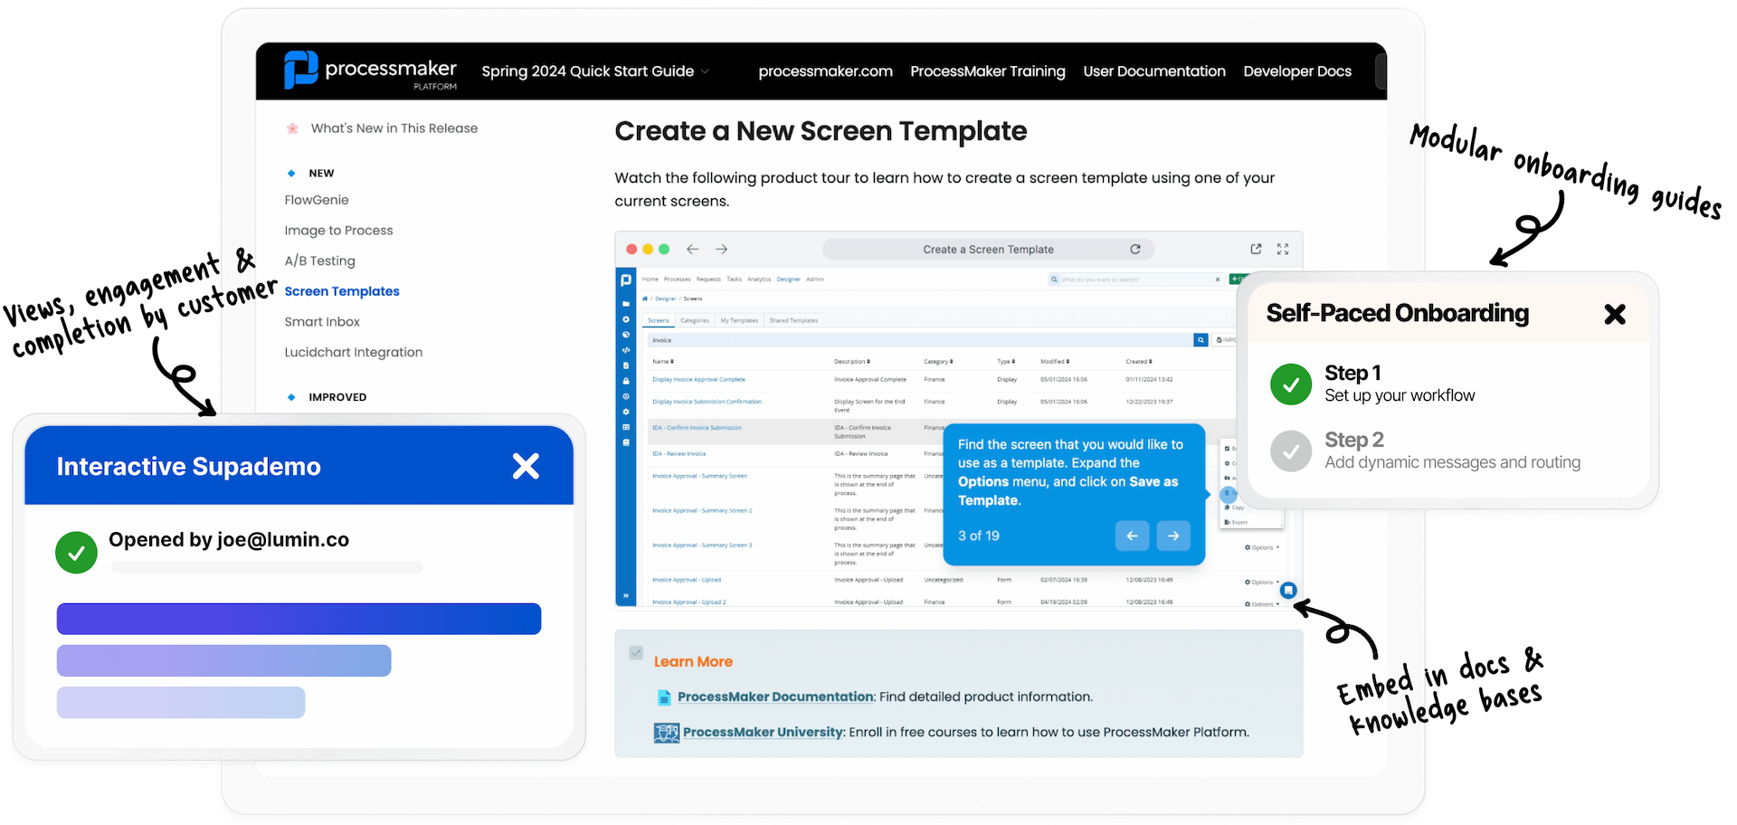Click the invoice search input field

[920, 340]
